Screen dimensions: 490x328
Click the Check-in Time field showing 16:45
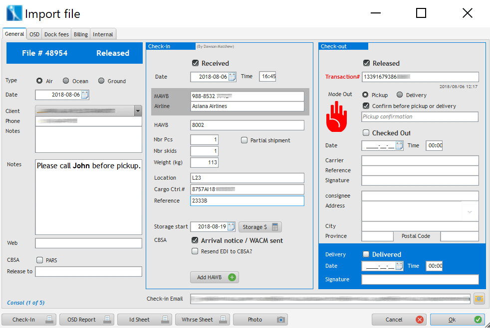[267, 76]
